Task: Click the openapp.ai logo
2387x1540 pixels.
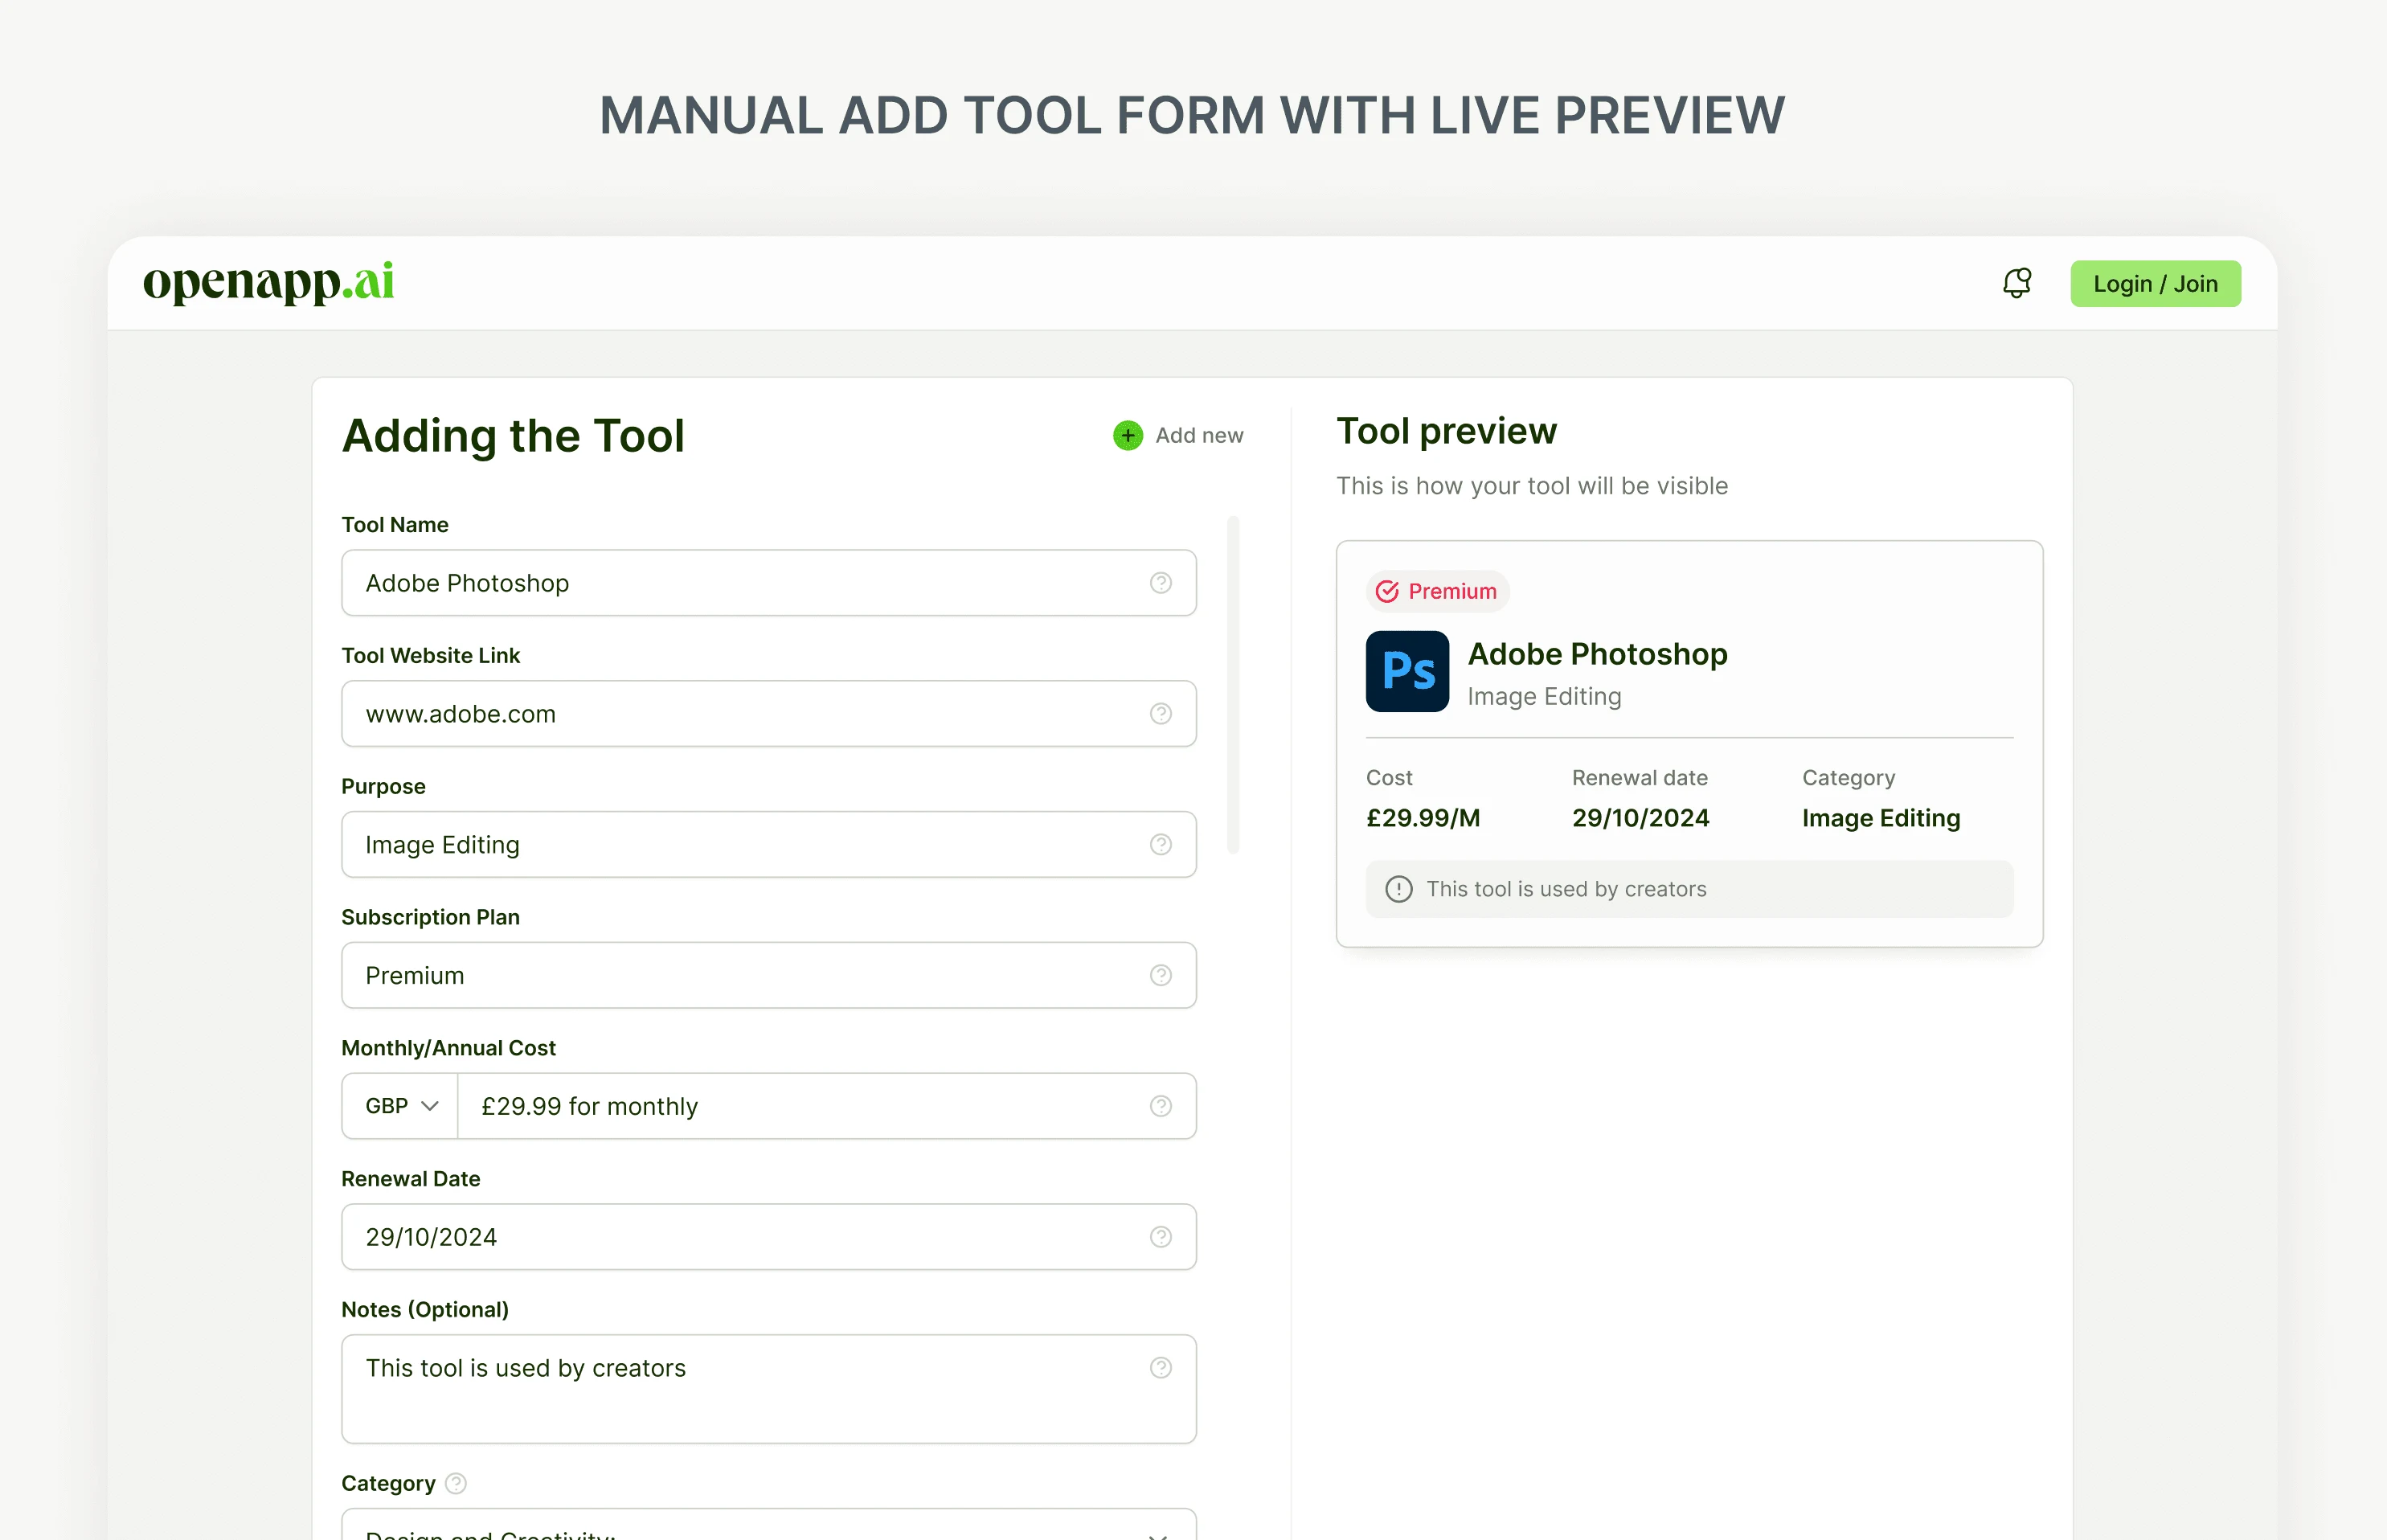Action: click(268, 283)
